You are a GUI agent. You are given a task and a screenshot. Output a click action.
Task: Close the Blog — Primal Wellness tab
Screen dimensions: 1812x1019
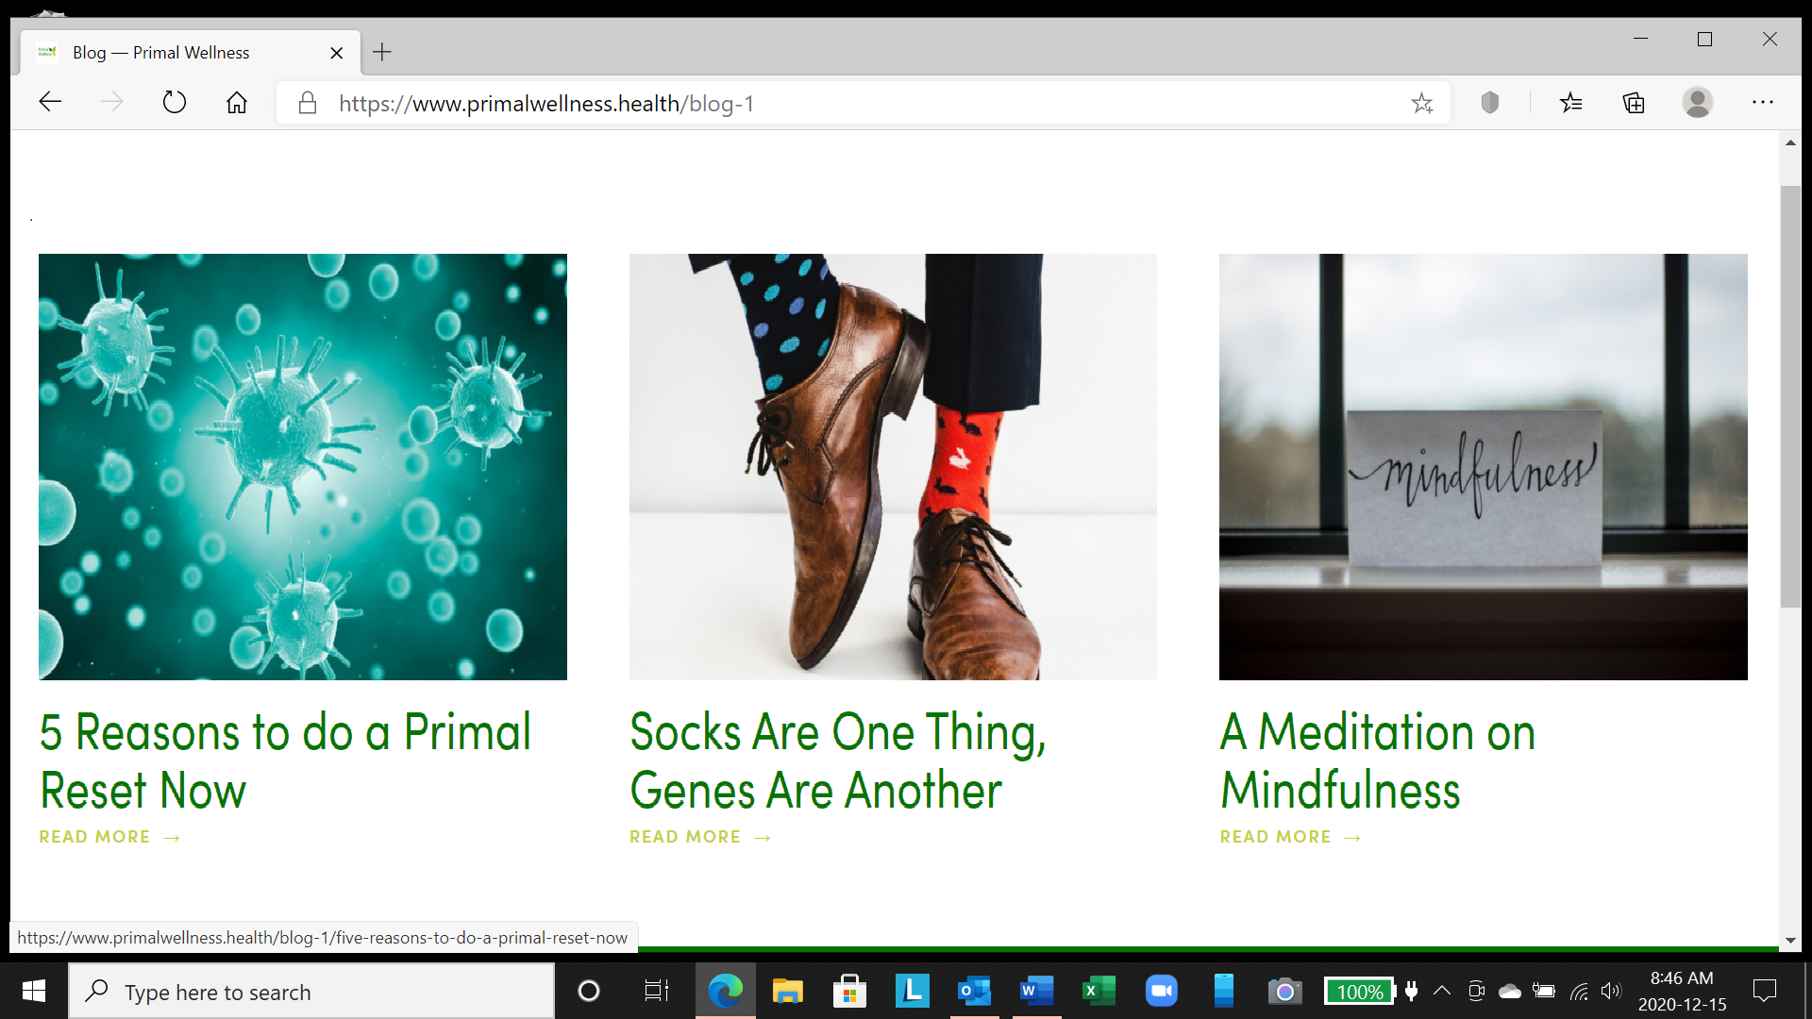point(336,53)
